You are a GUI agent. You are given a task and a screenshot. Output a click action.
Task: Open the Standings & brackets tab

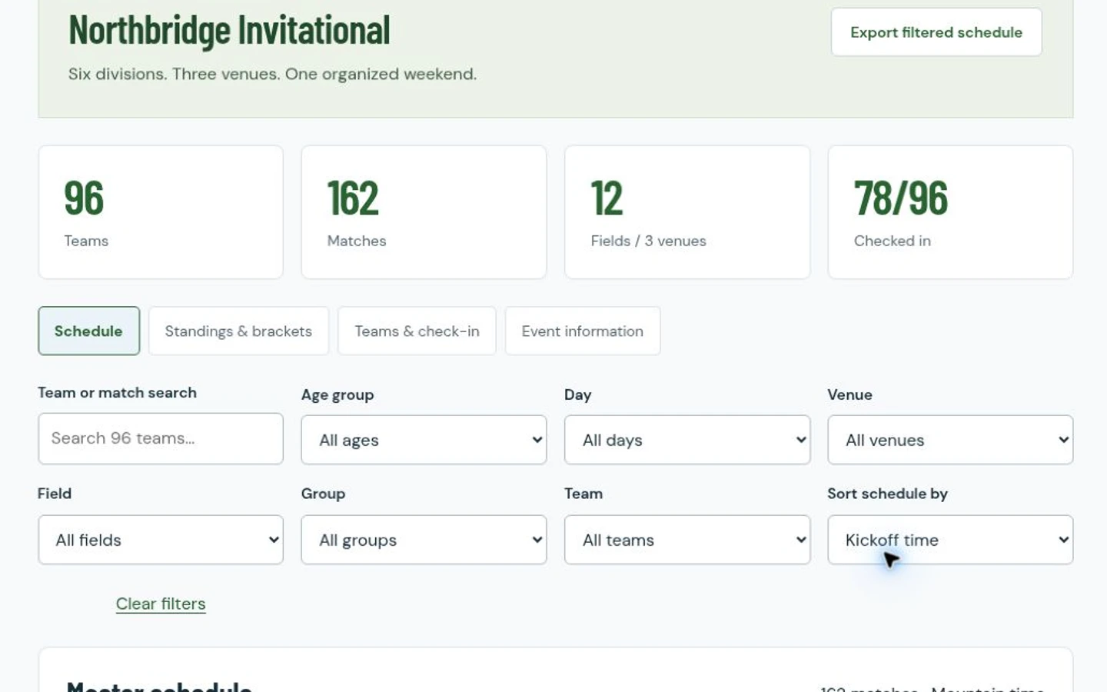(238, 331)
